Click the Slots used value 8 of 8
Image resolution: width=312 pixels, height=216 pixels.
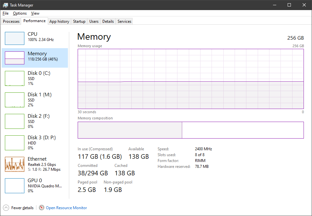[200, 155]
